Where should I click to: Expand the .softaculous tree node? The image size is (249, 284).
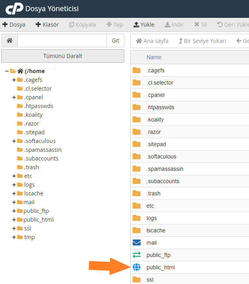(x=14, y=141)
